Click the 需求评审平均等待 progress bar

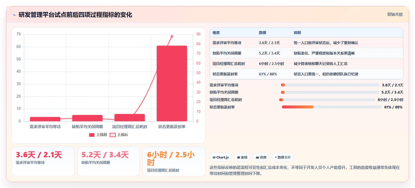tap(330, 85)
